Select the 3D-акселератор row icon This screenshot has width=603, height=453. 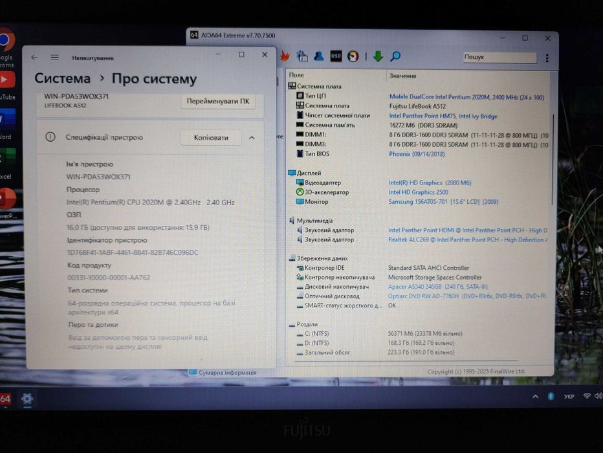point(300,192)
